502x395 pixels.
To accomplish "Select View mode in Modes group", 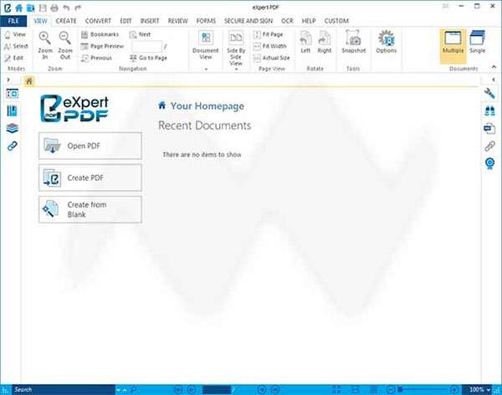I will [x=15, y=34].
